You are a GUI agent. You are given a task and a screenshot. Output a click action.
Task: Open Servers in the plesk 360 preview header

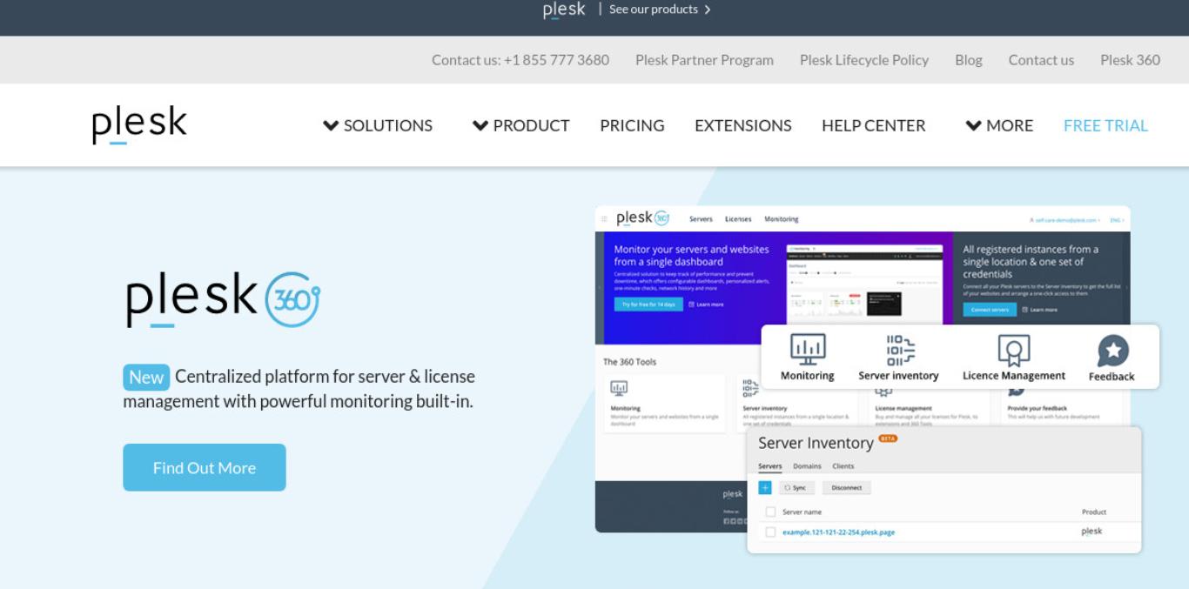click(701, 219)
